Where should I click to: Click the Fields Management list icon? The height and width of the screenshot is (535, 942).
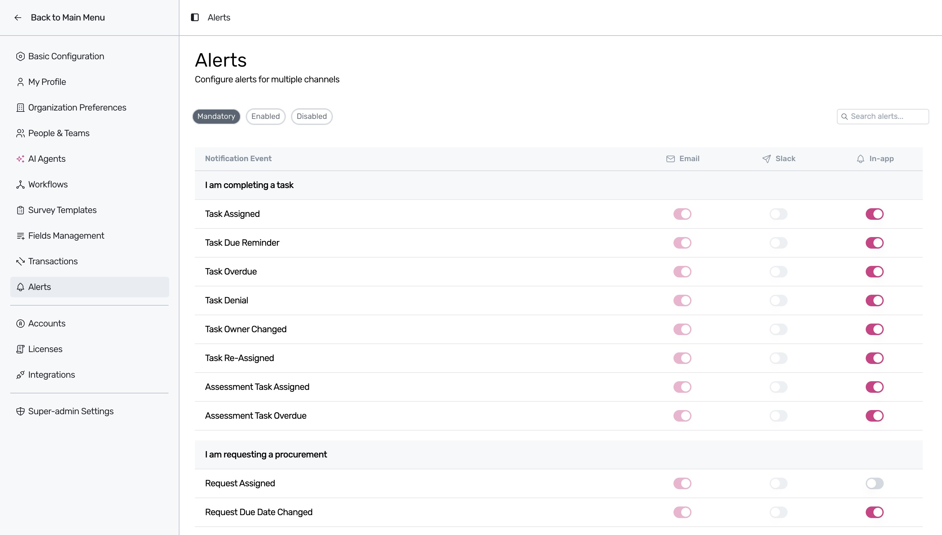click(x=20, y=236)
